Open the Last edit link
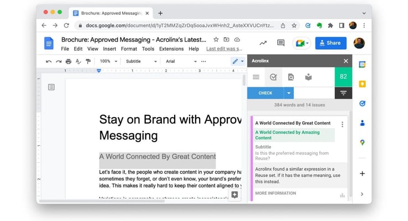The image size is (408, 221). (x=224, y=49)
